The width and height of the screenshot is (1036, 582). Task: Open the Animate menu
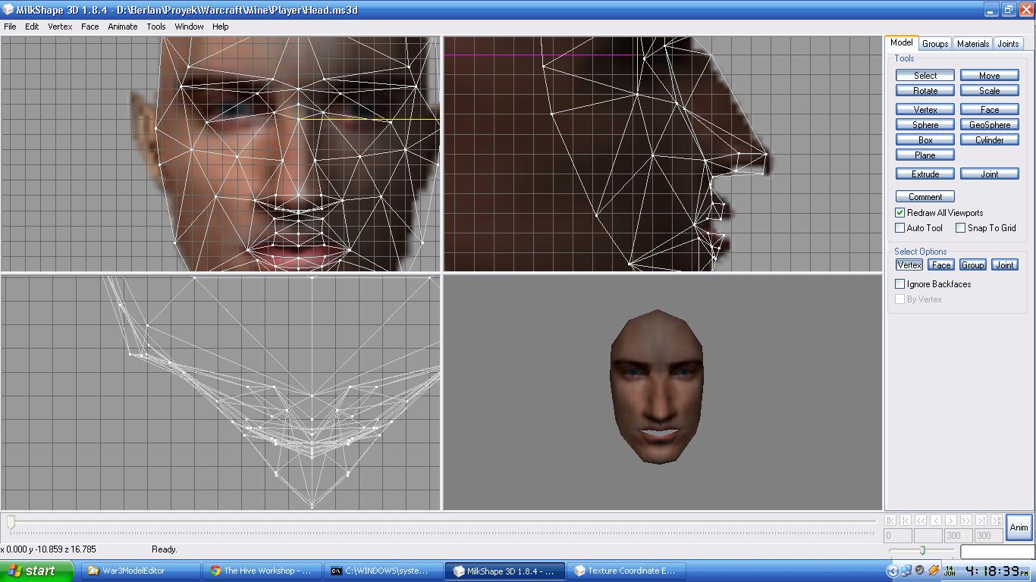[122, 27]
